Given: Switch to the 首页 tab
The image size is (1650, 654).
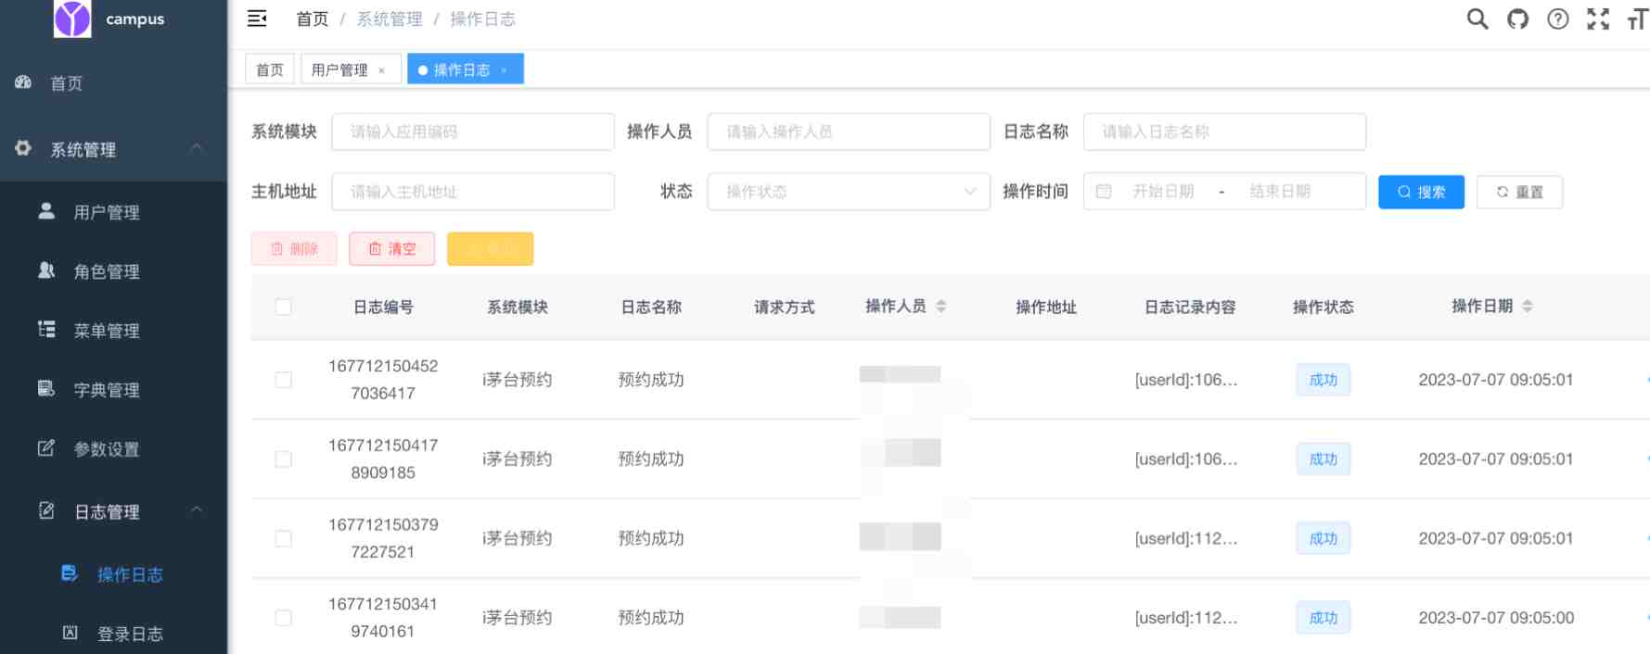Looking at the screenshot, I should click(x=270, y=69).
